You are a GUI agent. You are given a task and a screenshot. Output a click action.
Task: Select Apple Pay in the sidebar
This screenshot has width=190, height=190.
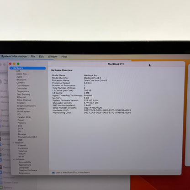click(21, 74)
